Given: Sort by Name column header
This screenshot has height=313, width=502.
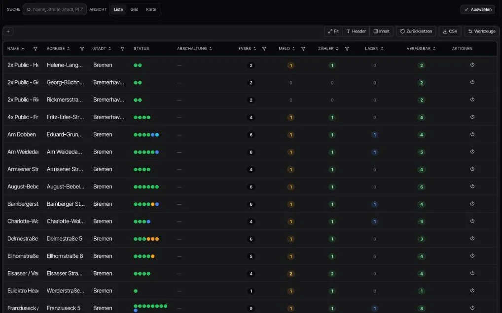Looking at the screenshot, I should (x=16, y=49).
